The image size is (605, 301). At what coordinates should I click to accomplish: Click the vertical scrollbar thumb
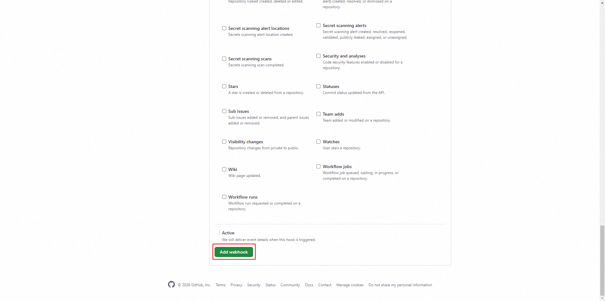coord(602,260)
